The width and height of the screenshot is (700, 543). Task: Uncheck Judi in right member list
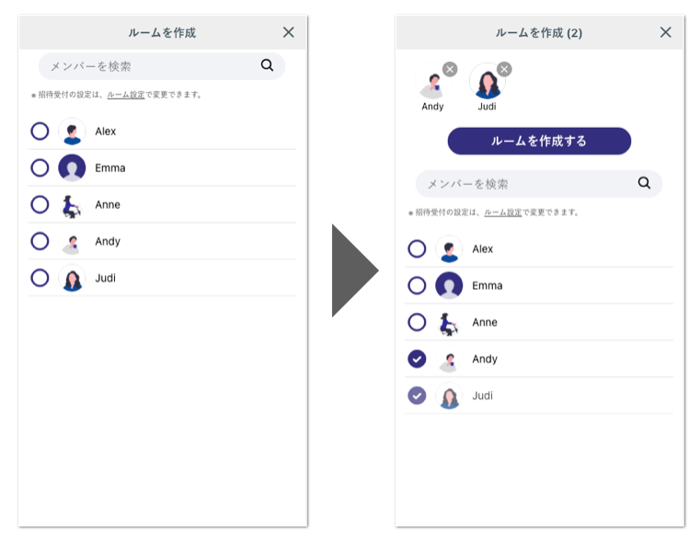(x=417, y=396)
